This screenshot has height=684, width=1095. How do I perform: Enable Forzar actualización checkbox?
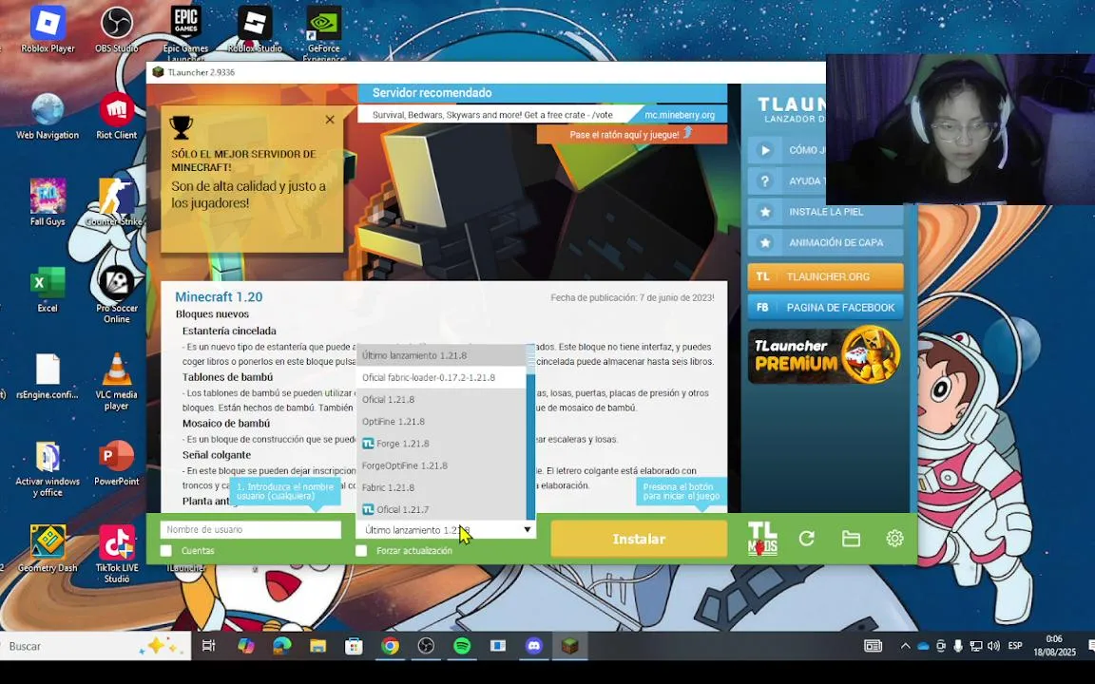[x=361, y=551]
